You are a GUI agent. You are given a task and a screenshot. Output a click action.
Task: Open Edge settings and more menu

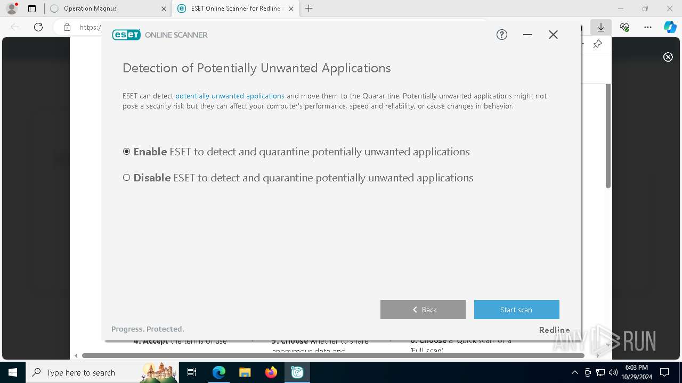(x=648, y=27)
